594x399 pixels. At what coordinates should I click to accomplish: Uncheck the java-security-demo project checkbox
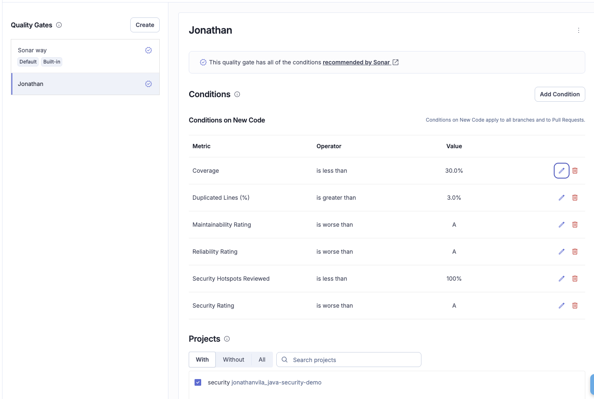coord(198,382)
